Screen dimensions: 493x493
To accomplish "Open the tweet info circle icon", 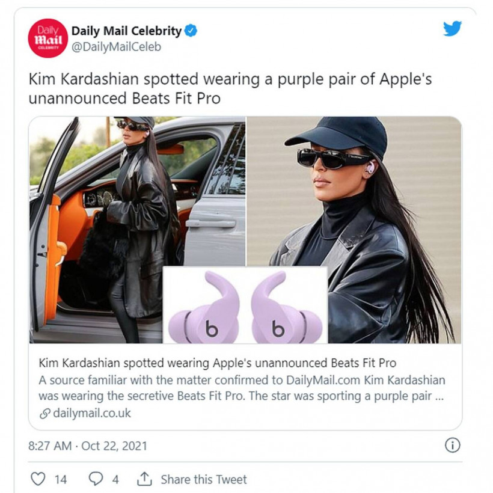I will pyautogui.click(x=453, y=446).
